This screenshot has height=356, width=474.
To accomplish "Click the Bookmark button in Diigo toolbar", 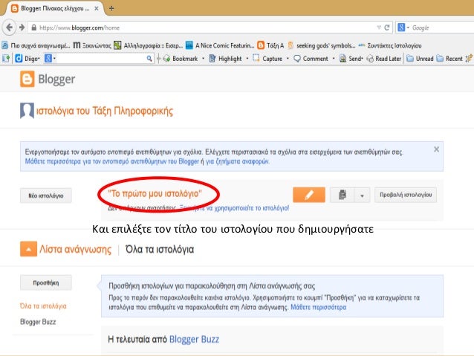I will coord(181,59).
